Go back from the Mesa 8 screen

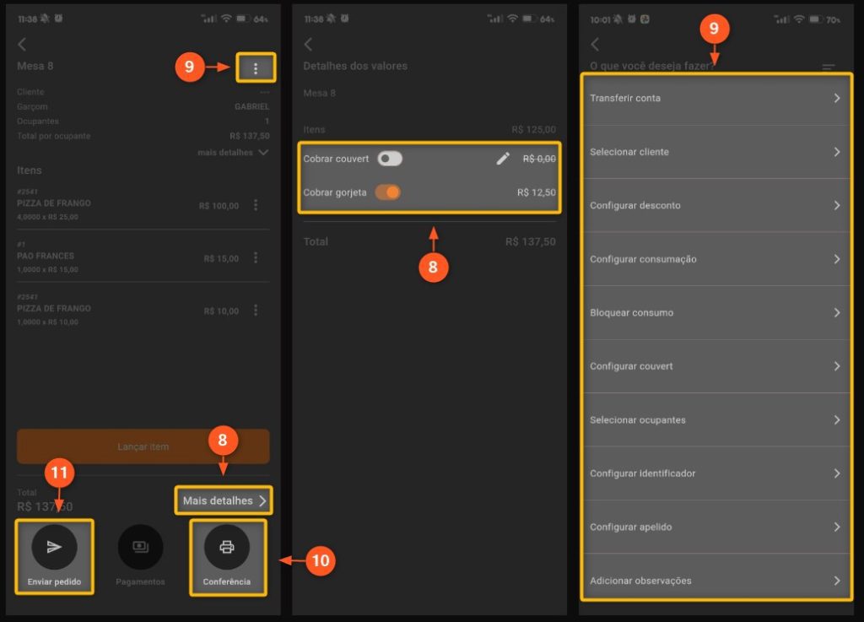pos(22,45)
